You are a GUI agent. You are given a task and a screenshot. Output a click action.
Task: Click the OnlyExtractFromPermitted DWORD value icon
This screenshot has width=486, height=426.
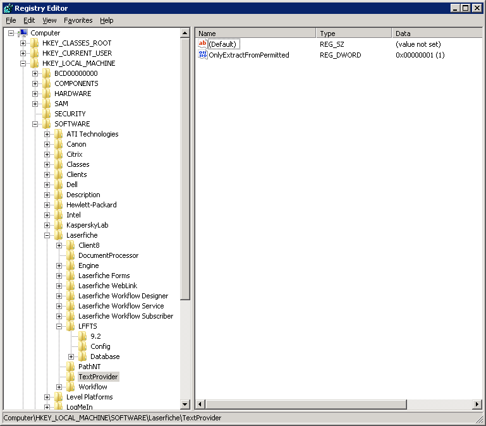click(203, 55)
